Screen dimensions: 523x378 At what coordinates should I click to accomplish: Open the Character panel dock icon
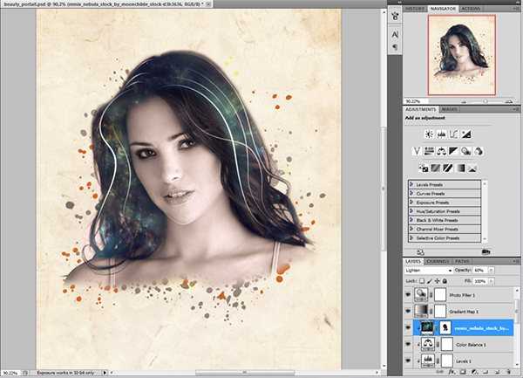tap(395, 34)
